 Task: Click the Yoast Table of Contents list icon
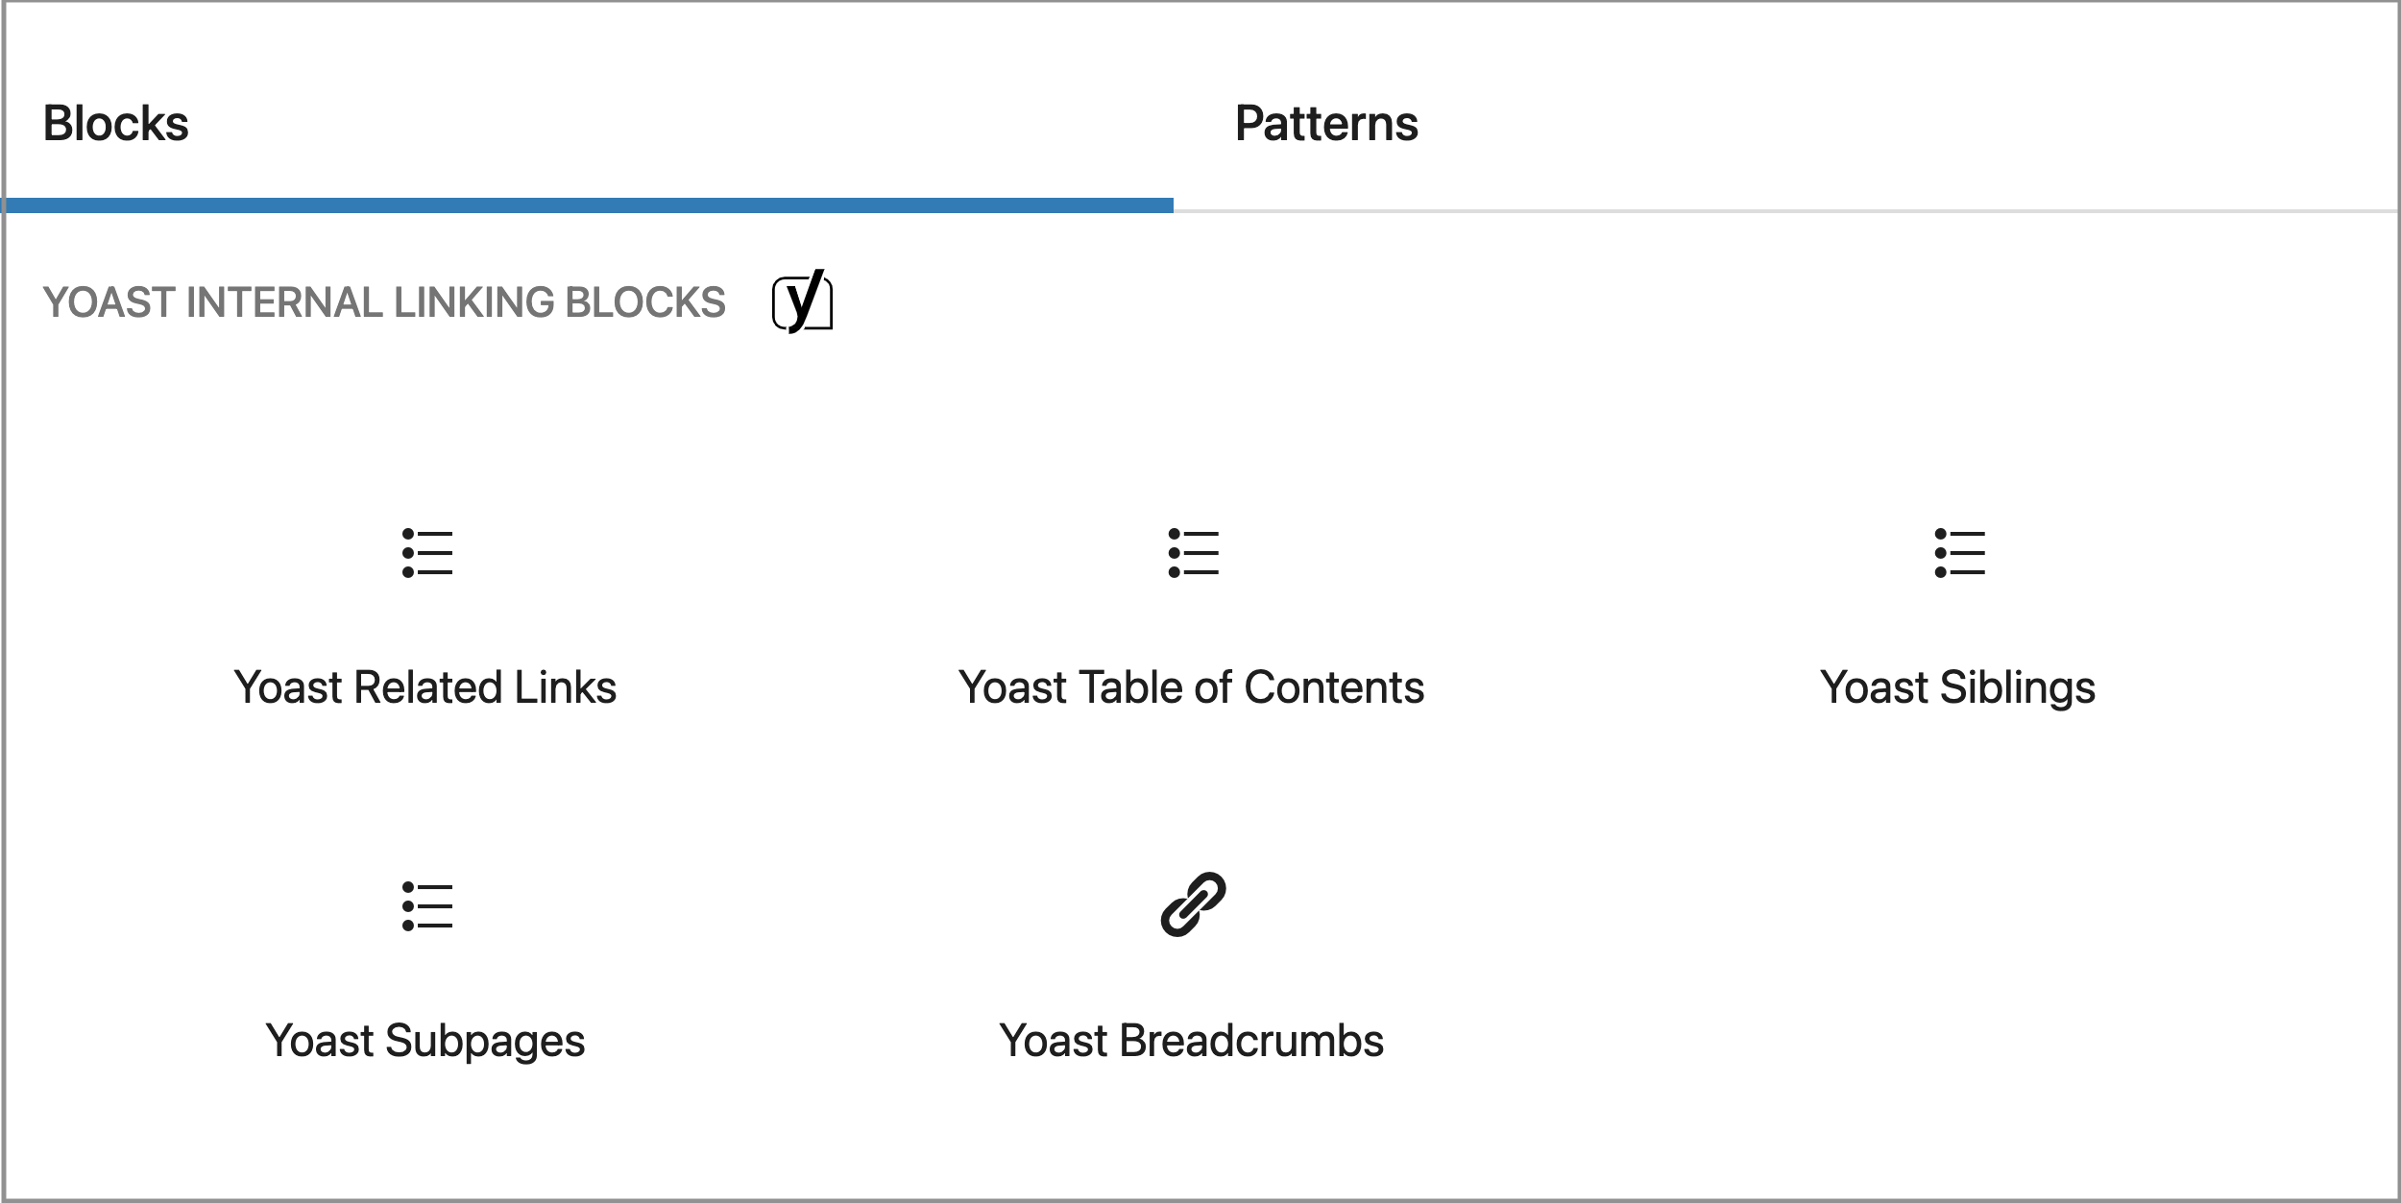tap(1193, 553)
